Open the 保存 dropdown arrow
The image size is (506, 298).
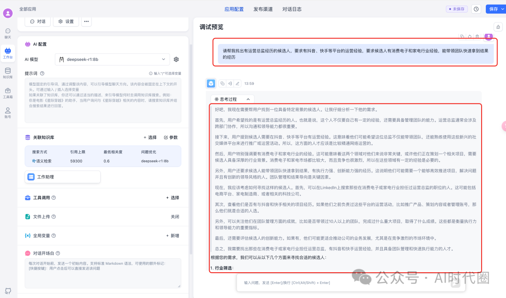click(x=503, y=9)
